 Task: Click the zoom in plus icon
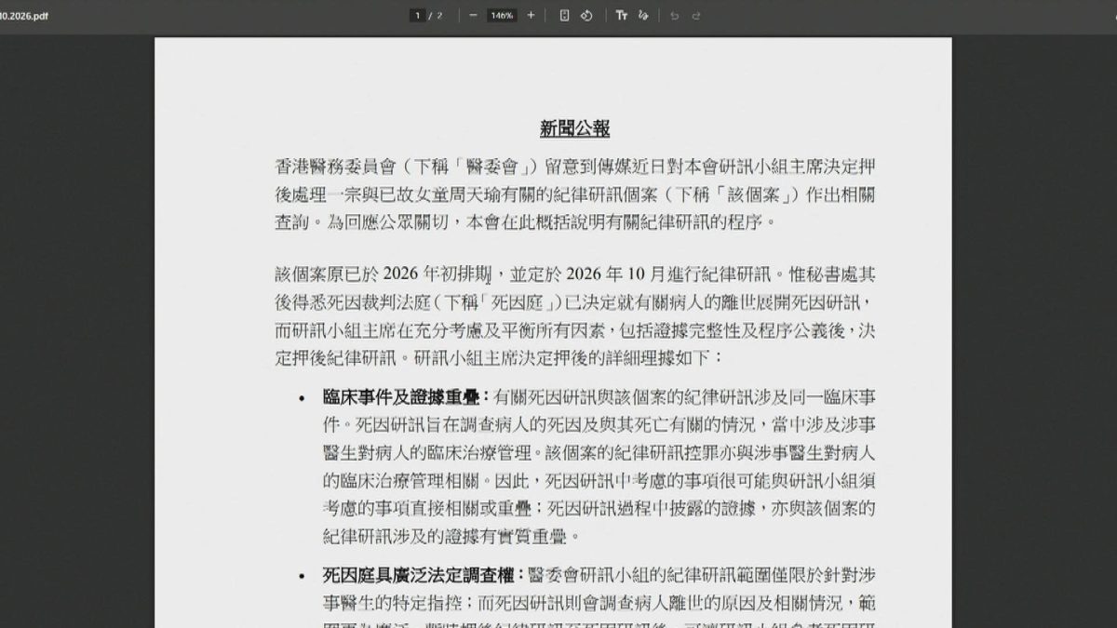click(531, 15)
